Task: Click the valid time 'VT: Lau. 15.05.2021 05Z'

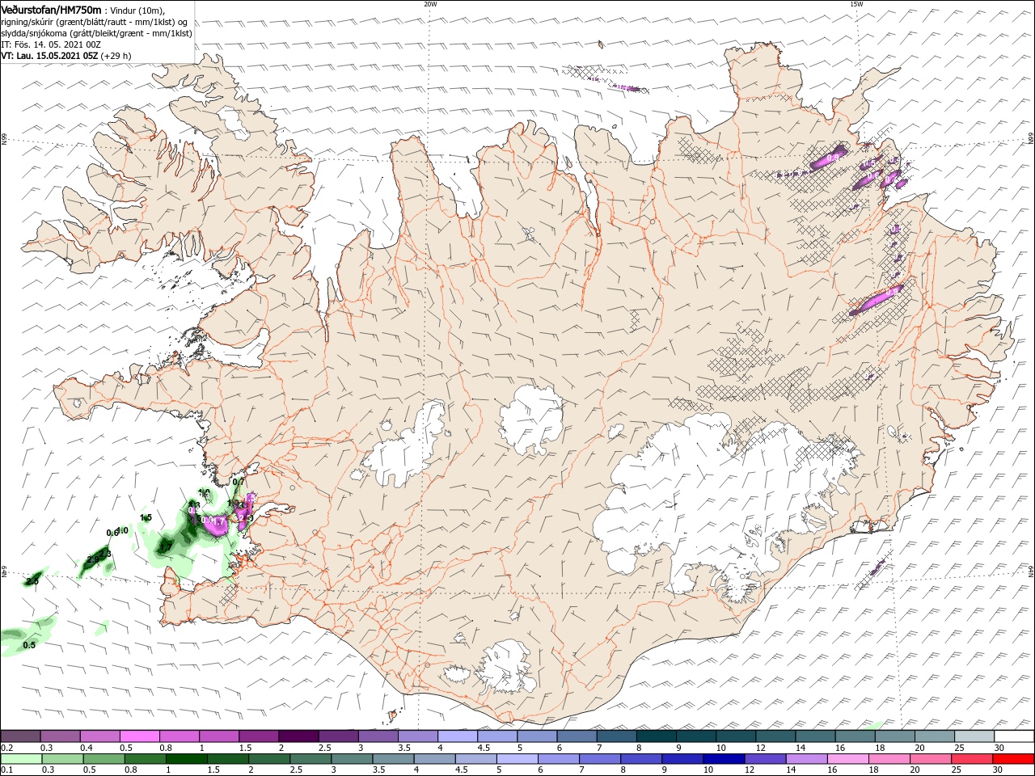Action: coord(50,56)
